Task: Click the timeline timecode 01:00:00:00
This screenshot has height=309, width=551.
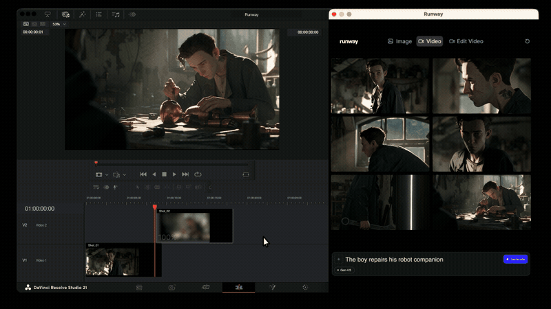Action: [x=40, y=209]
